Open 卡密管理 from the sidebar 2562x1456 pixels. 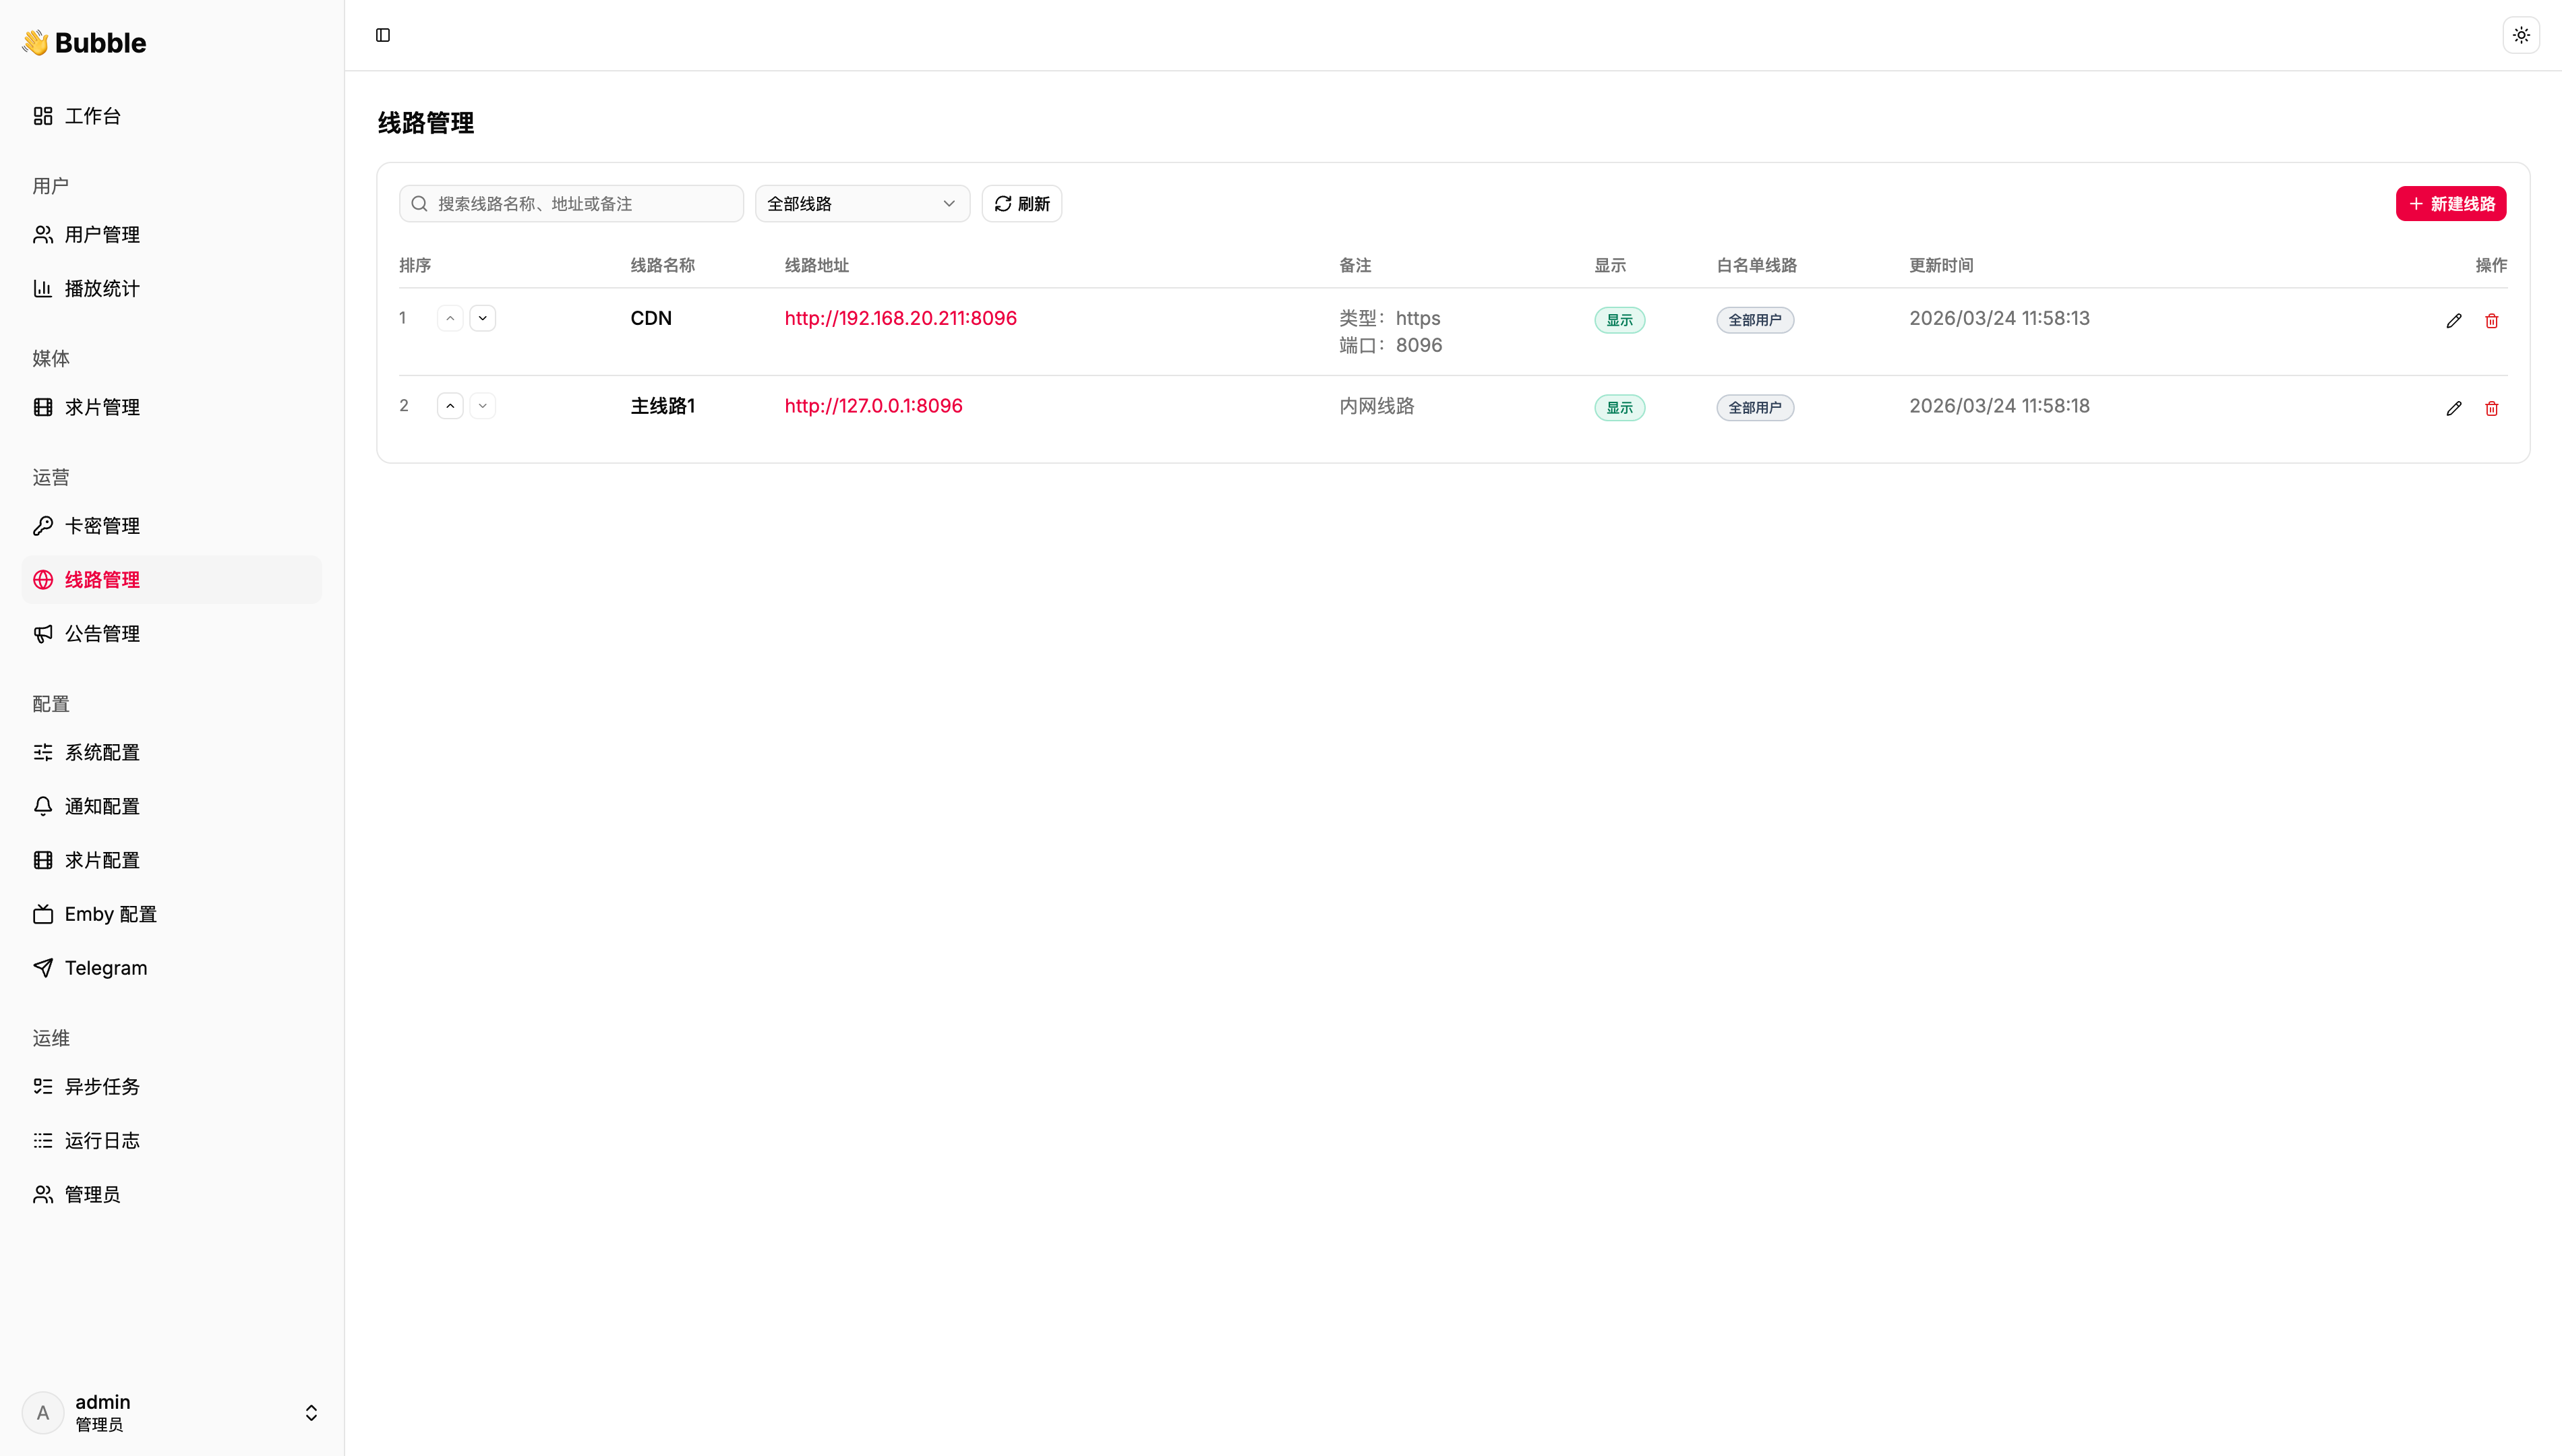click(x=102, y=526)
